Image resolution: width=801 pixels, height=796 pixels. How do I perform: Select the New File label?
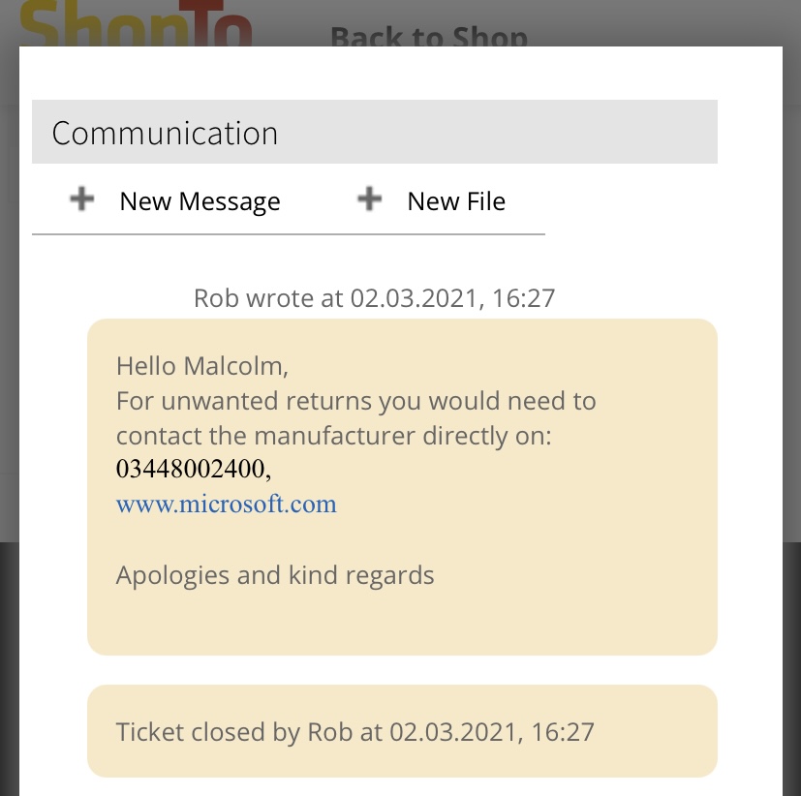pyautogui.click(x=456, y=201)
